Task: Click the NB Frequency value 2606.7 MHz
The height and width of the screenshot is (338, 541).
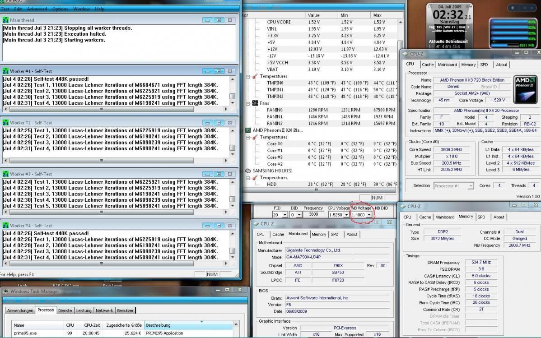Action: click(520, 245)
